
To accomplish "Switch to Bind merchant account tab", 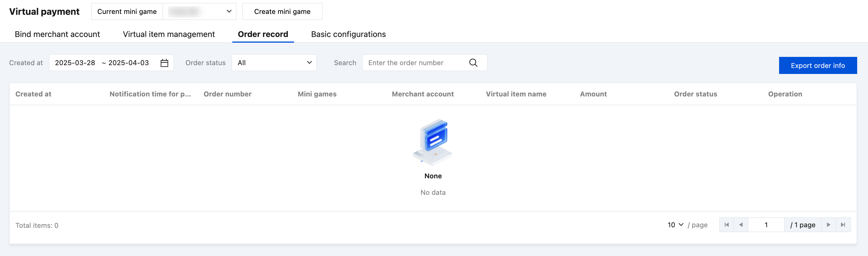I will 57,34.
